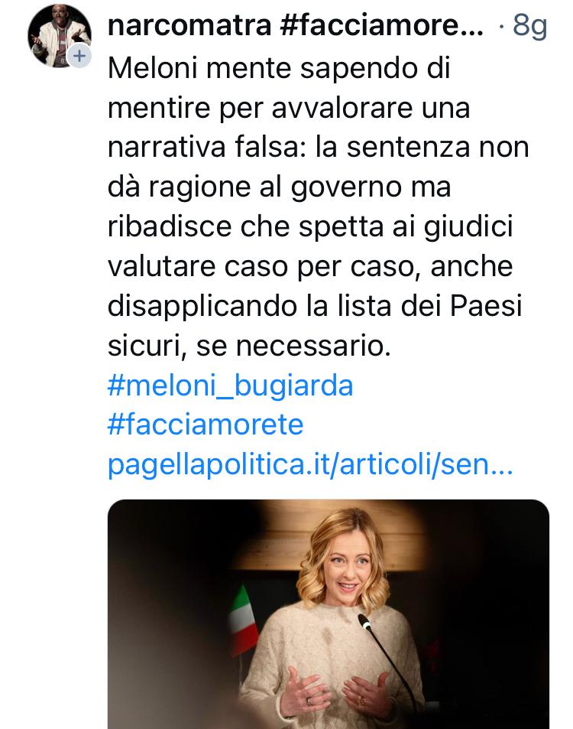Open the #facciamorete hashtag in the post
573x729 pixels.
206,425
